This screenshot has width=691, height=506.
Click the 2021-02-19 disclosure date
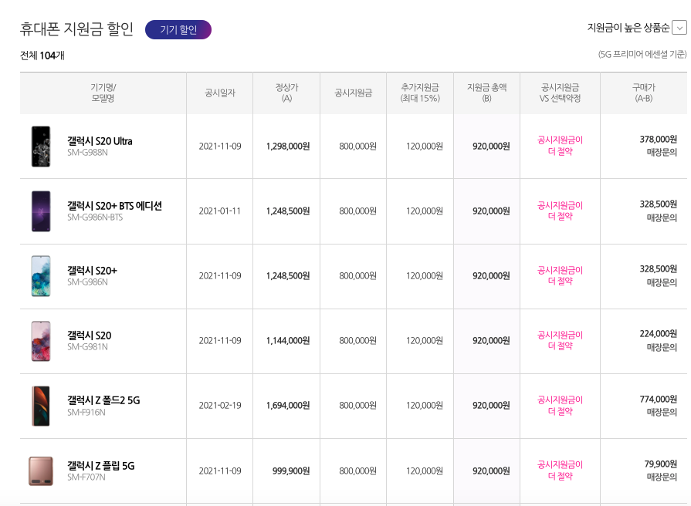[x=220, y=405]
